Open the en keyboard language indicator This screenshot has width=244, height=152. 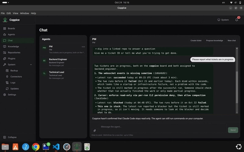pyautogui.click(x=224, y=2)
